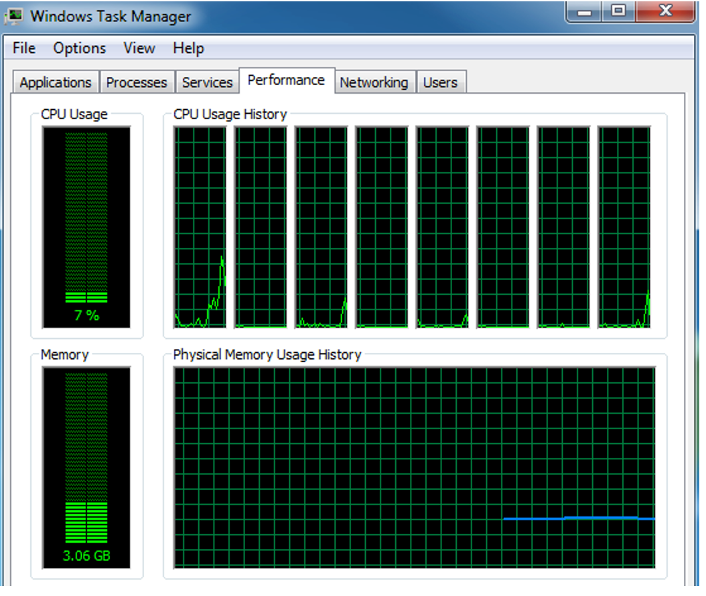The height and width of the screenshot is (596, 706).
Task: Select the Performance tab
Action: point(287,80)
